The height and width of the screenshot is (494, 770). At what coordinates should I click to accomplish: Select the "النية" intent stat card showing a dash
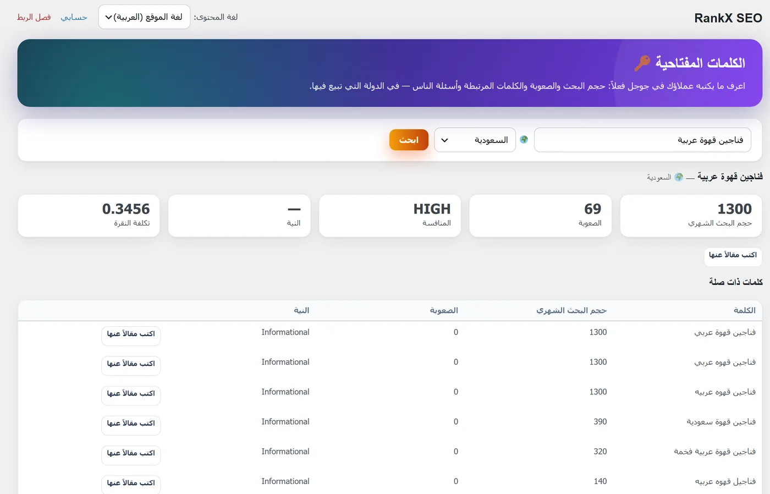(239, 216)
